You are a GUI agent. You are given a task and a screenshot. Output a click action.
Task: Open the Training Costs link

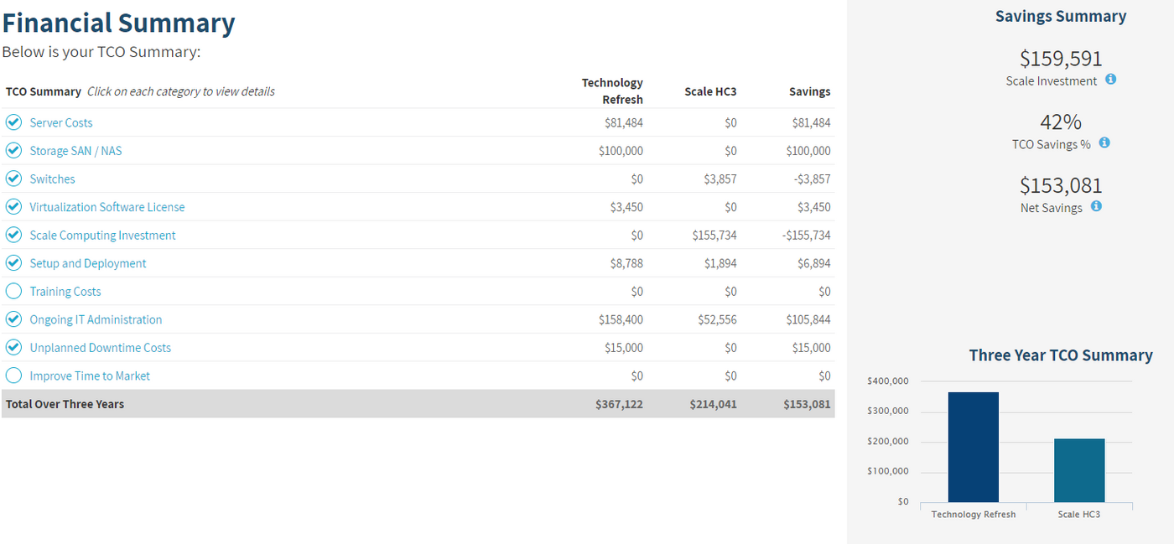(x=65, y=292)
